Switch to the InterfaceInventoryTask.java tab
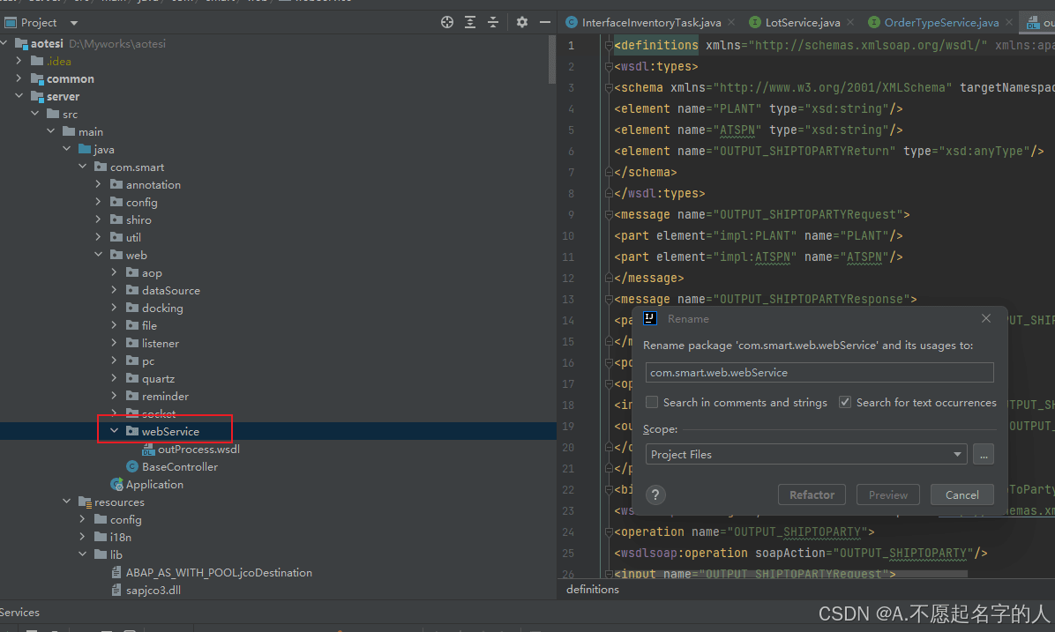 pos(650,22)
